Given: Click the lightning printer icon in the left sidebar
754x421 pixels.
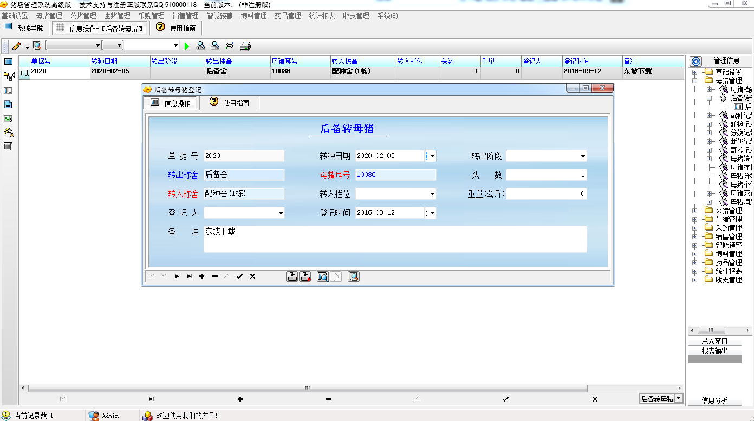Looking at the screenshot, I should point(8,133).
